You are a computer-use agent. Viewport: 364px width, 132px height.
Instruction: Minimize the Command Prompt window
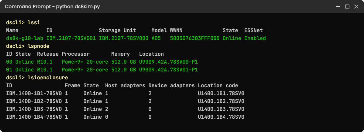(339, 6)
